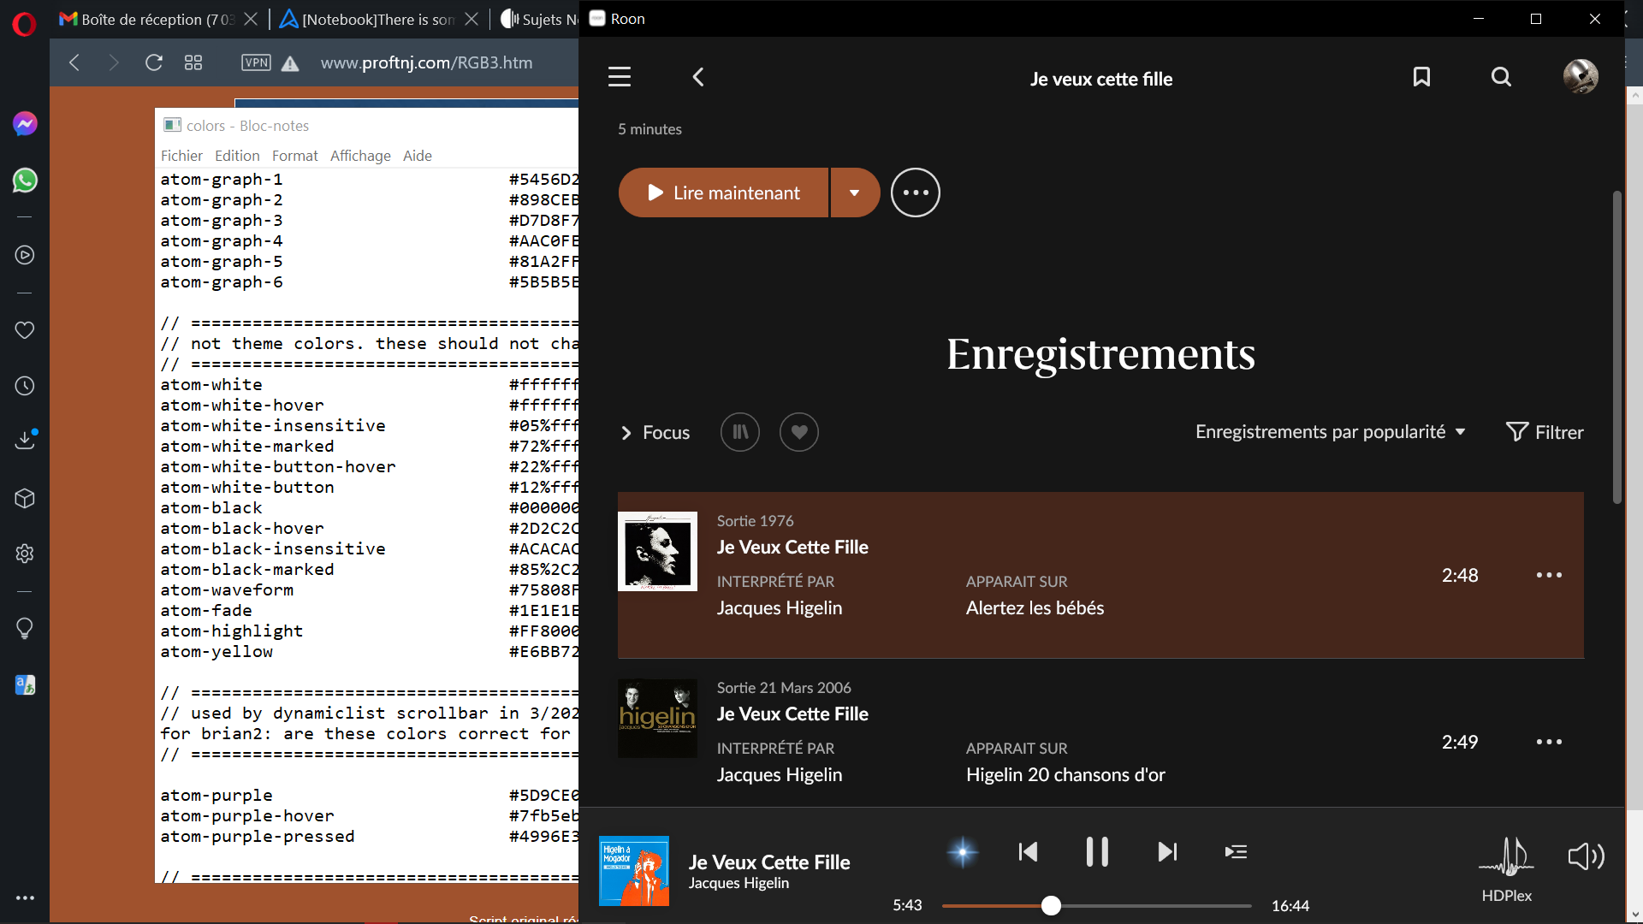
Task: Switch to the Boîte de réception Gmail tab
Action: point(147,19)
